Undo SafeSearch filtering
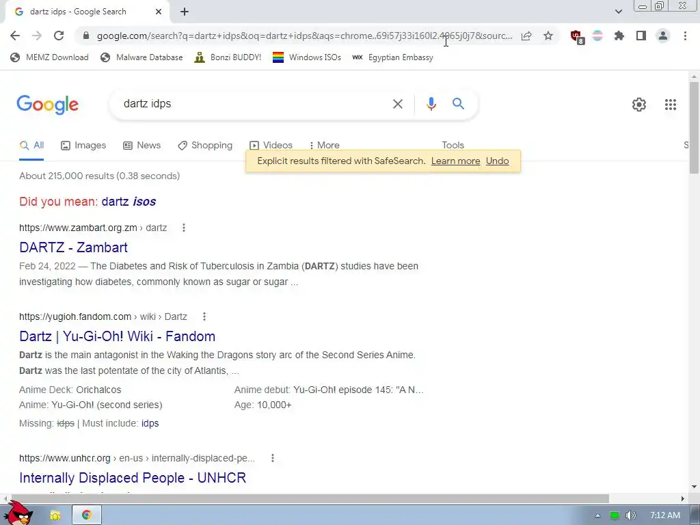 (x=498, y=161)
